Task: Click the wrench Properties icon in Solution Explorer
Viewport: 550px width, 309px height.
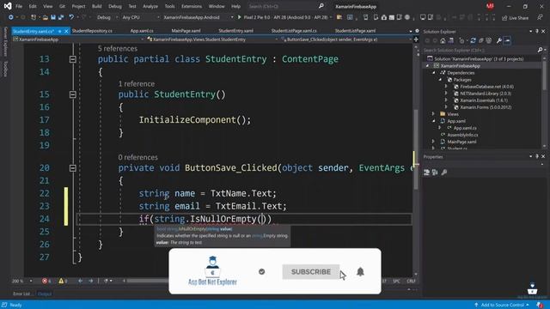Action: point(498,40)
